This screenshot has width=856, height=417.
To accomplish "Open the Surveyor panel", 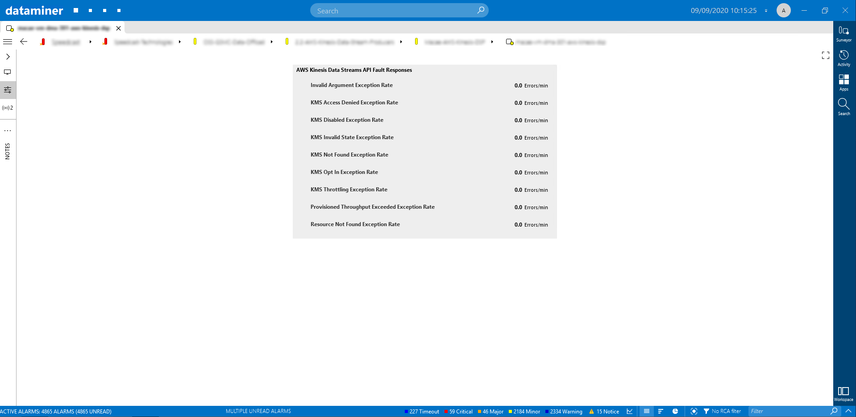I will click(x=844, y=34).
